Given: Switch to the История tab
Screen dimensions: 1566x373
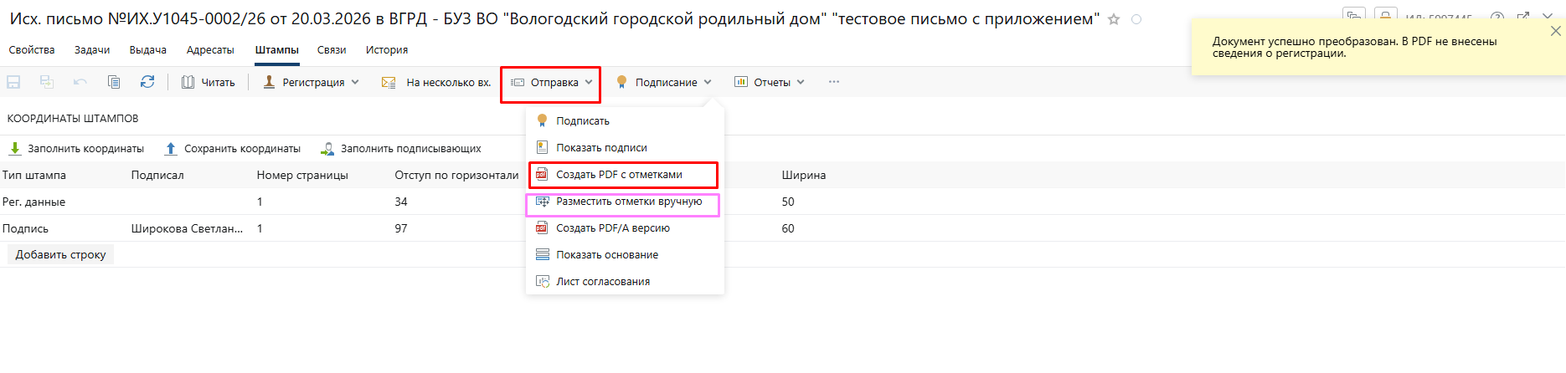Looking at the screenshot, I should click(x=386, y=50).
